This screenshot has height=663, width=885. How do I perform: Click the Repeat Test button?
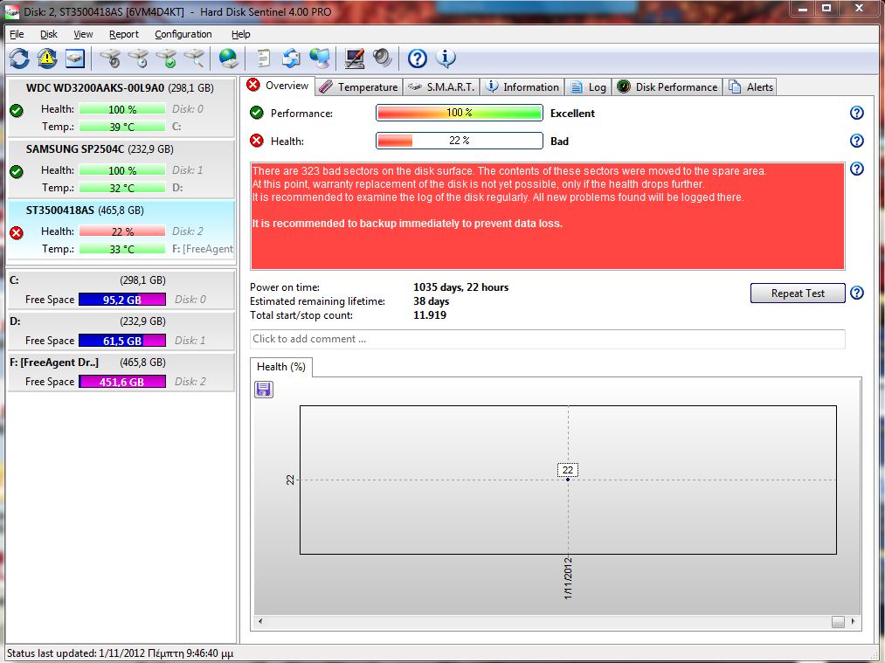click(x=798, y=294)
